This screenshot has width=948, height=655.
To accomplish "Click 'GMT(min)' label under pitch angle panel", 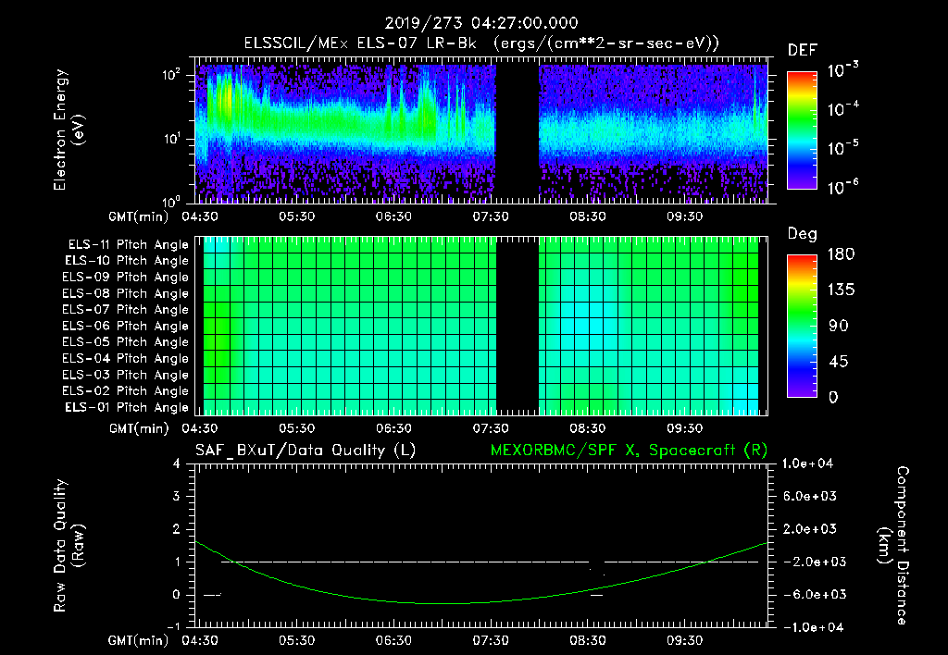I will coord(139,428).
